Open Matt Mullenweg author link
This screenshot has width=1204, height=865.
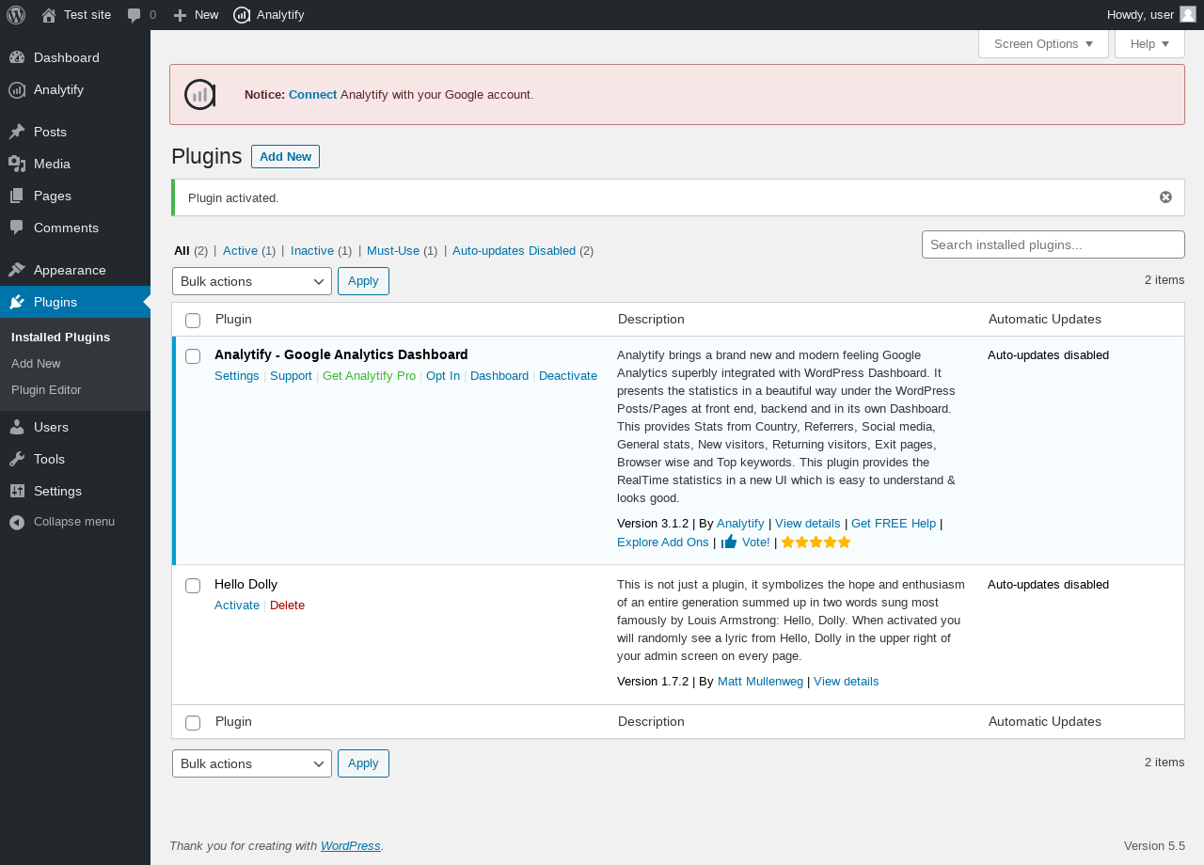pos(760,682)
